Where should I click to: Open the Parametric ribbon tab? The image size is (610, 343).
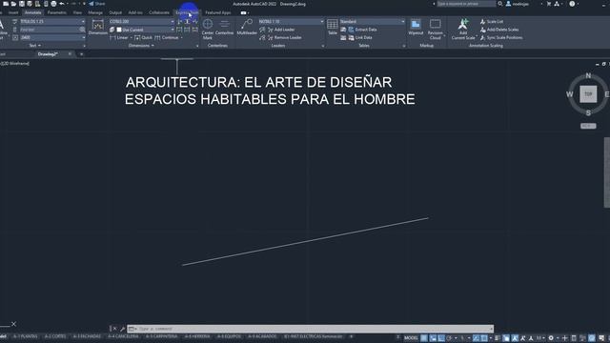[57, 12]
